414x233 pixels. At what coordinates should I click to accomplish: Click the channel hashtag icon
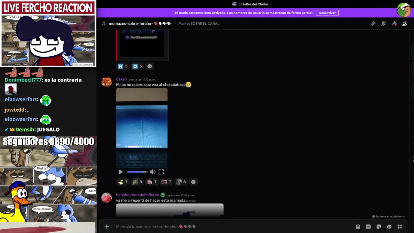104,24
